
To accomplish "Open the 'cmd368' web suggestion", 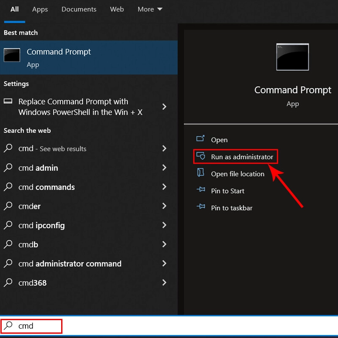I will 89,283.
